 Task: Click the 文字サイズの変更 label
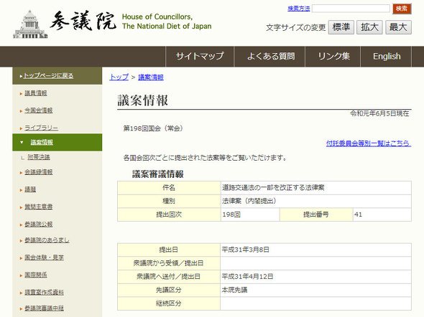point(296,28)
